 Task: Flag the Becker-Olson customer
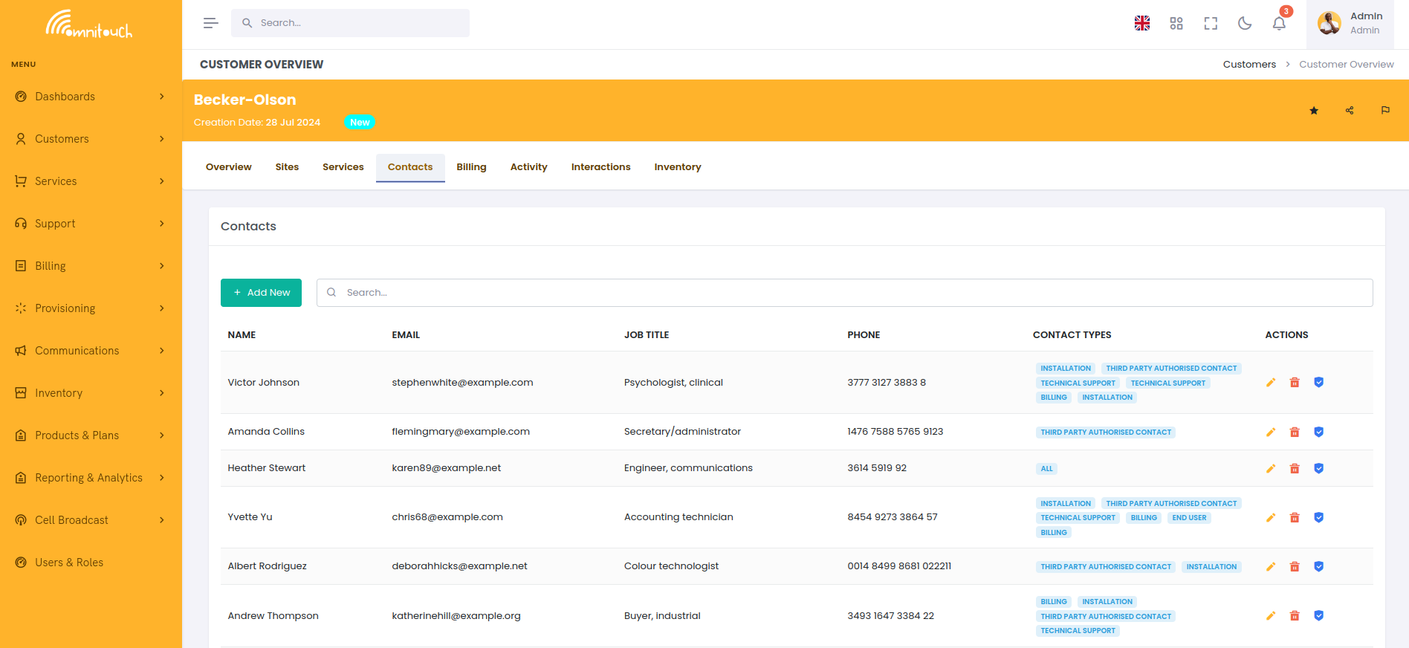pos(1385,111)
